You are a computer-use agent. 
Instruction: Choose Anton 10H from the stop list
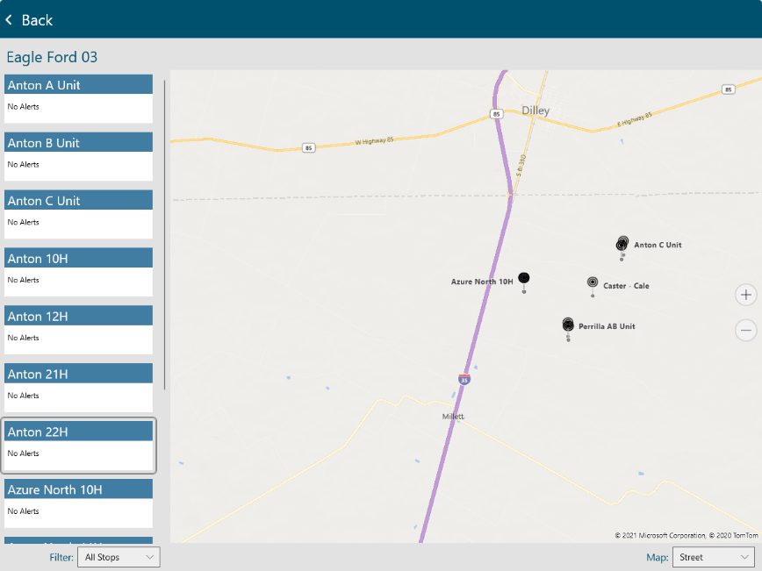click(79, 272)
